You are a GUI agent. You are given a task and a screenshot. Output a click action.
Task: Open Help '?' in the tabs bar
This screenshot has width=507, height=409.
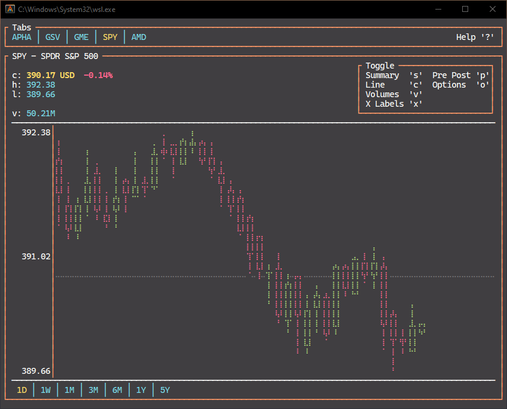point(475,37)
